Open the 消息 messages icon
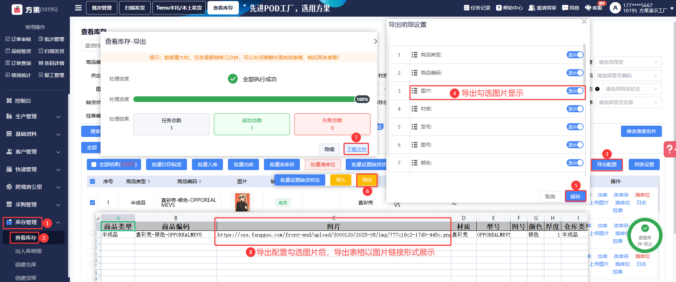This screenshot has width=676, height=282. coord(565,8)
